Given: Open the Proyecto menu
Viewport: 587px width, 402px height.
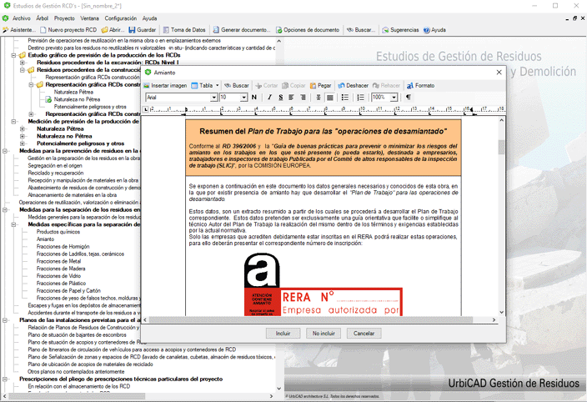Looking at the screenshot, I should tap(64, 18).
